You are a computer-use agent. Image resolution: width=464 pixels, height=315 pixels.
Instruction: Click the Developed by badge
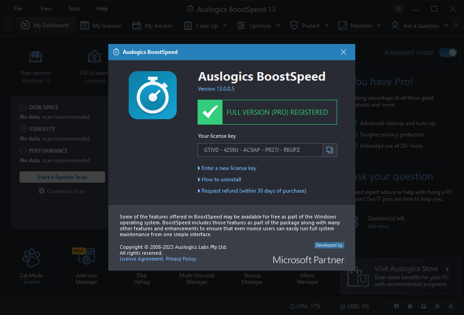coord(329,245)
